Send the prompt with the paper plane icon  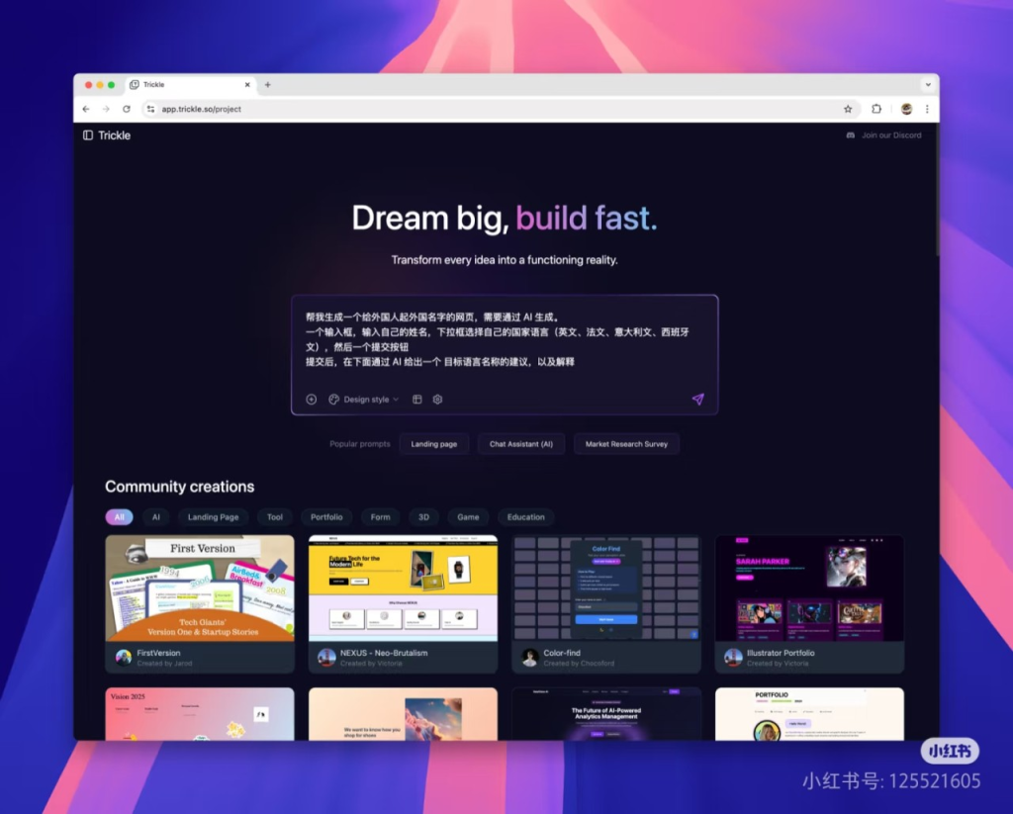click(x=697, y=400)
